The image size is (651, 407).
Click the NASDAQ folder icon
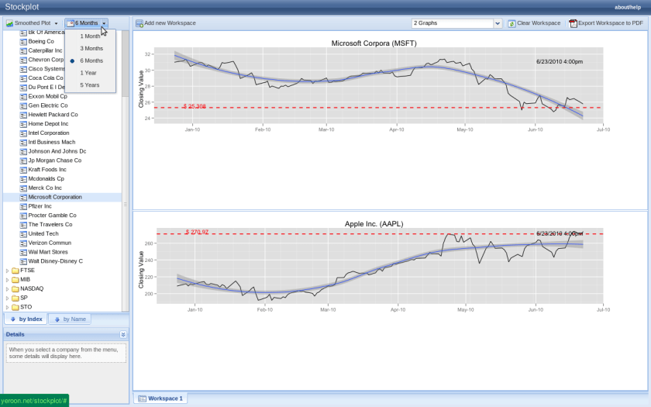click(x=15, y=288)
